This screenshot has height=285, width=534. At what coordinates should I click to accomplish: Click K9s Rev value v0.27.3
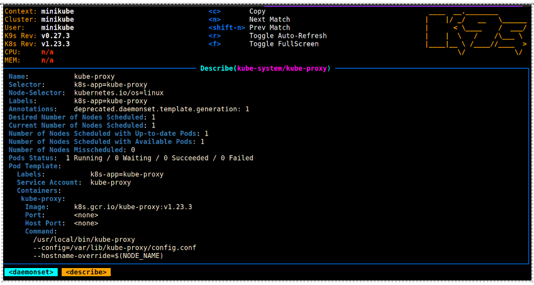pos(55,36)
